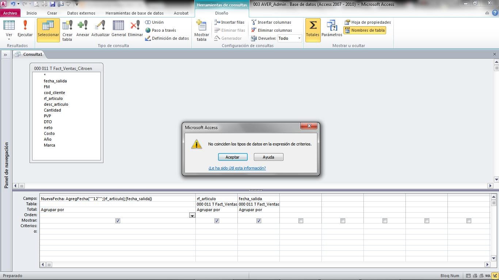This screenshot has width=499, height=280.
Task: Open the Archivo menu
Action: pos(10,13)
